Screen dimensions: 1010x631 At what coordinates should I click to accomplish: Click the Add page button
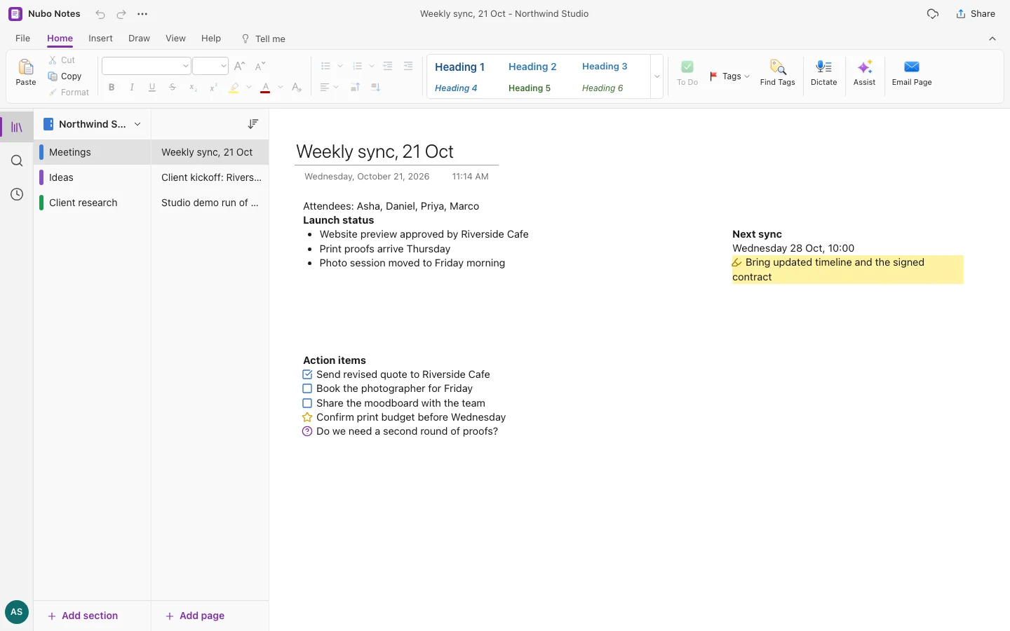[195, 616]
